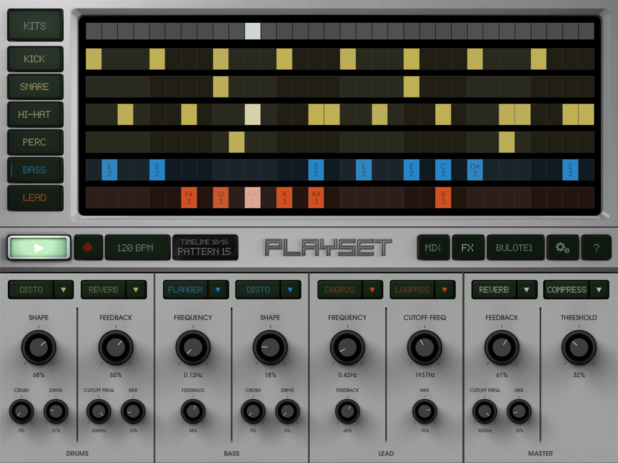
Task: Toggle the first KICK step on
Action: [94, 59]
